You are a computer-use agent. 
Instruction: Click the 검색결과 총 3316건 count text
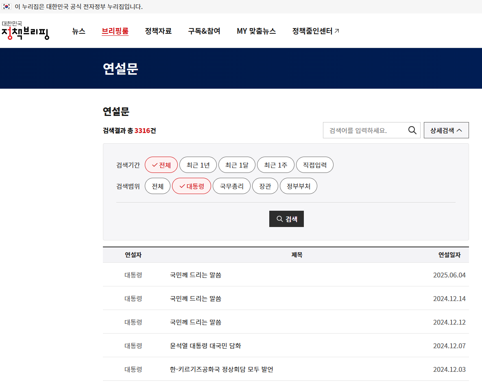point(129,131)
